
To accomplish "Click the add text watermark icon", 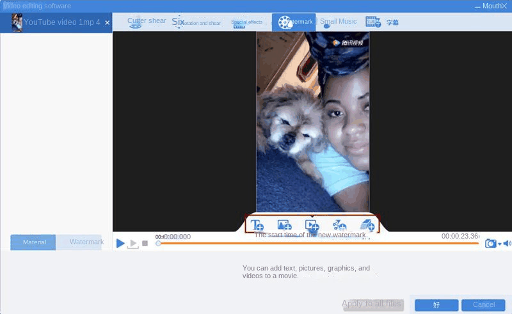I will coord(257,224).
